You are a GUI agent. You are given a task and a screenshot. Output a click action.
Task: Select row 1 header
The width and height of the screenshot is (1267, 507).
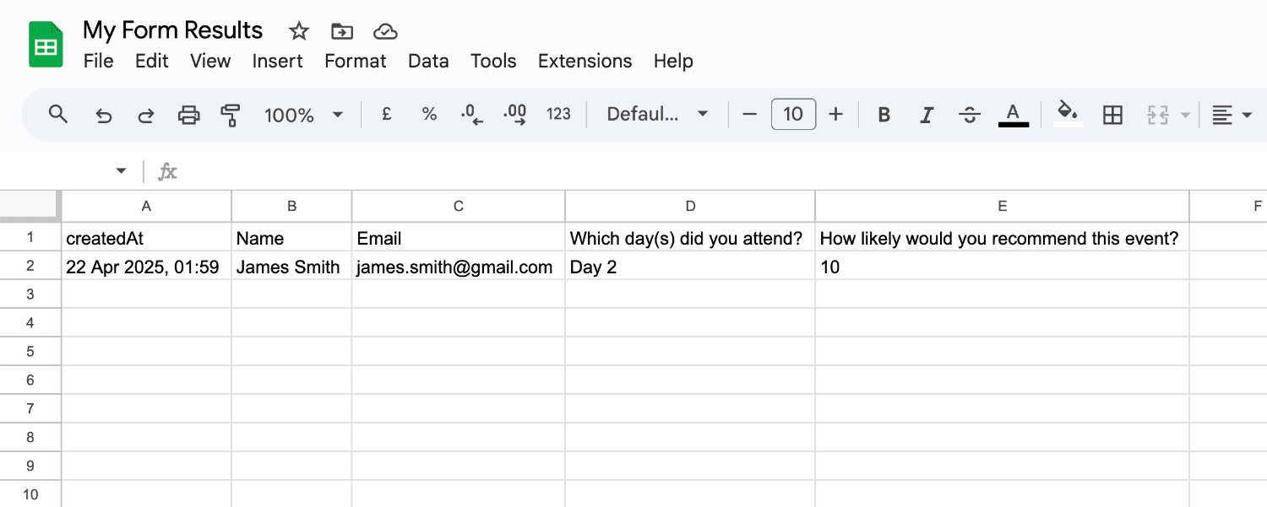30,237
